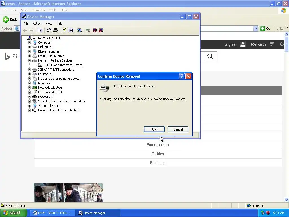Screen dimensions: 289x217
Task: Expand the Keyboards category
Action: (29, 74)
